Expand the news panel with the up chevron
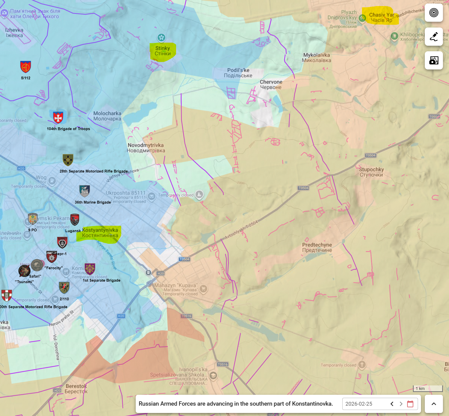 tap(434, 404)
